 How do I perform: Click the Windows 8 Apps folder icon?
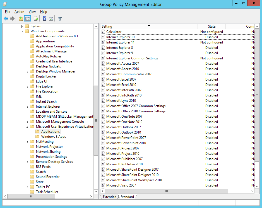click(38, 137)
